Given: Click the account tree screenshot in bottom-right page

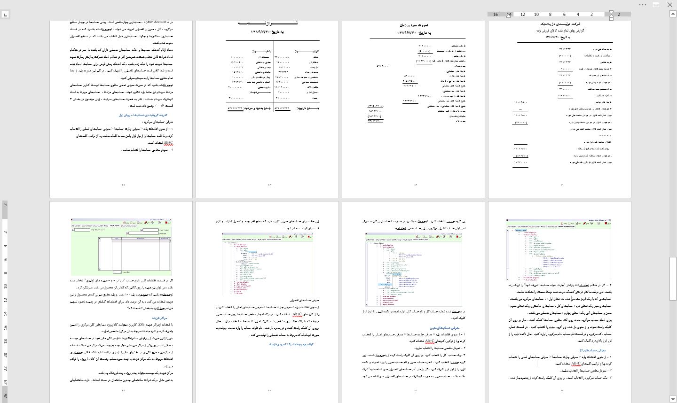Looking at the screenshot, I should pyautogui.click(x=559, y=250).
